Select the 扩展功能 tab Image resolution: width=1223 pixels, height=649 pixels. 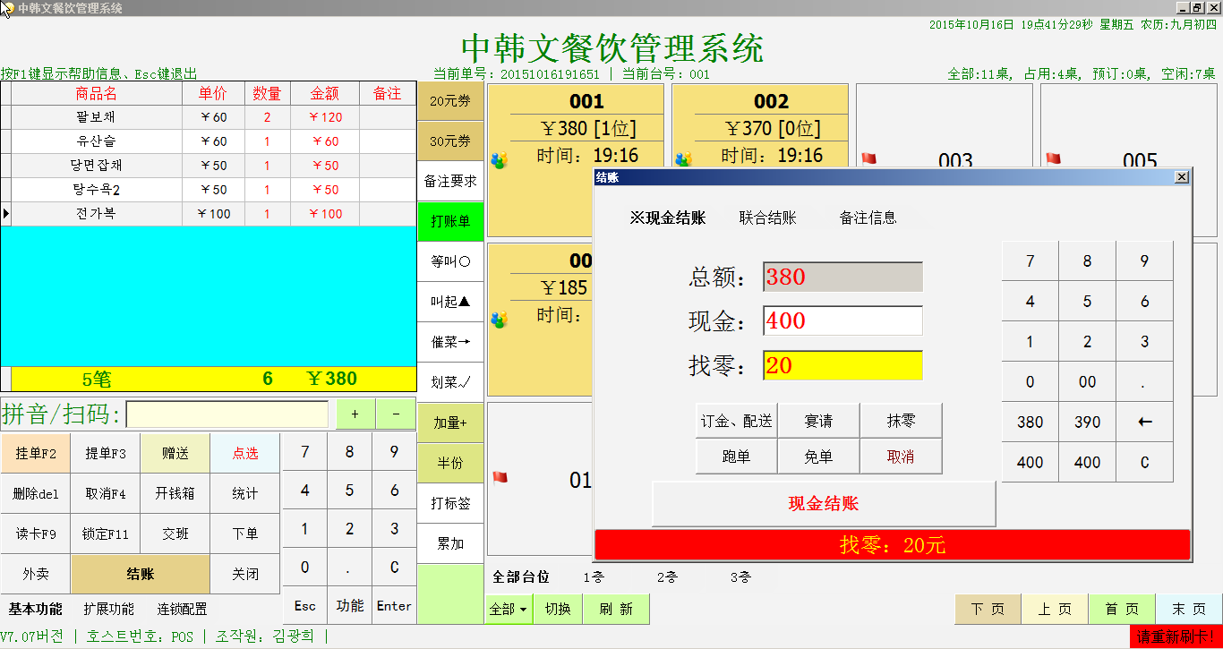tap(108, 609)
